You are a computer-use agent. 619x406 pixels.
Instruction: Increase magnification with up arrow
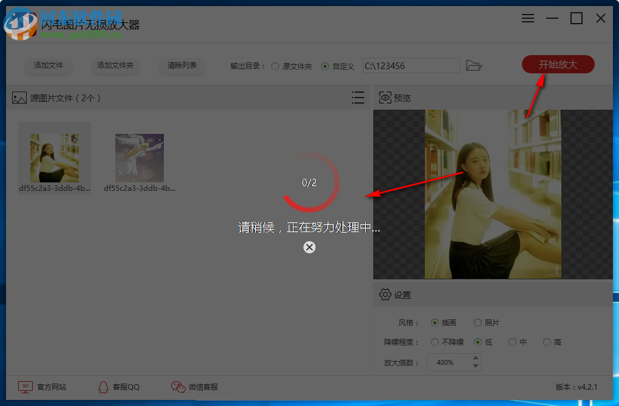(x=476, y=358)
